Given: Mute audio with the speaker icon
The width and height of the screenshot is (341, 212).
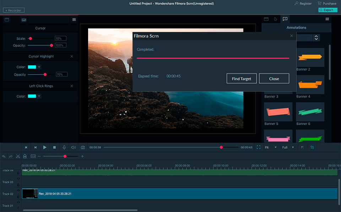Looking at the screenshot, I should coord(73,147).
